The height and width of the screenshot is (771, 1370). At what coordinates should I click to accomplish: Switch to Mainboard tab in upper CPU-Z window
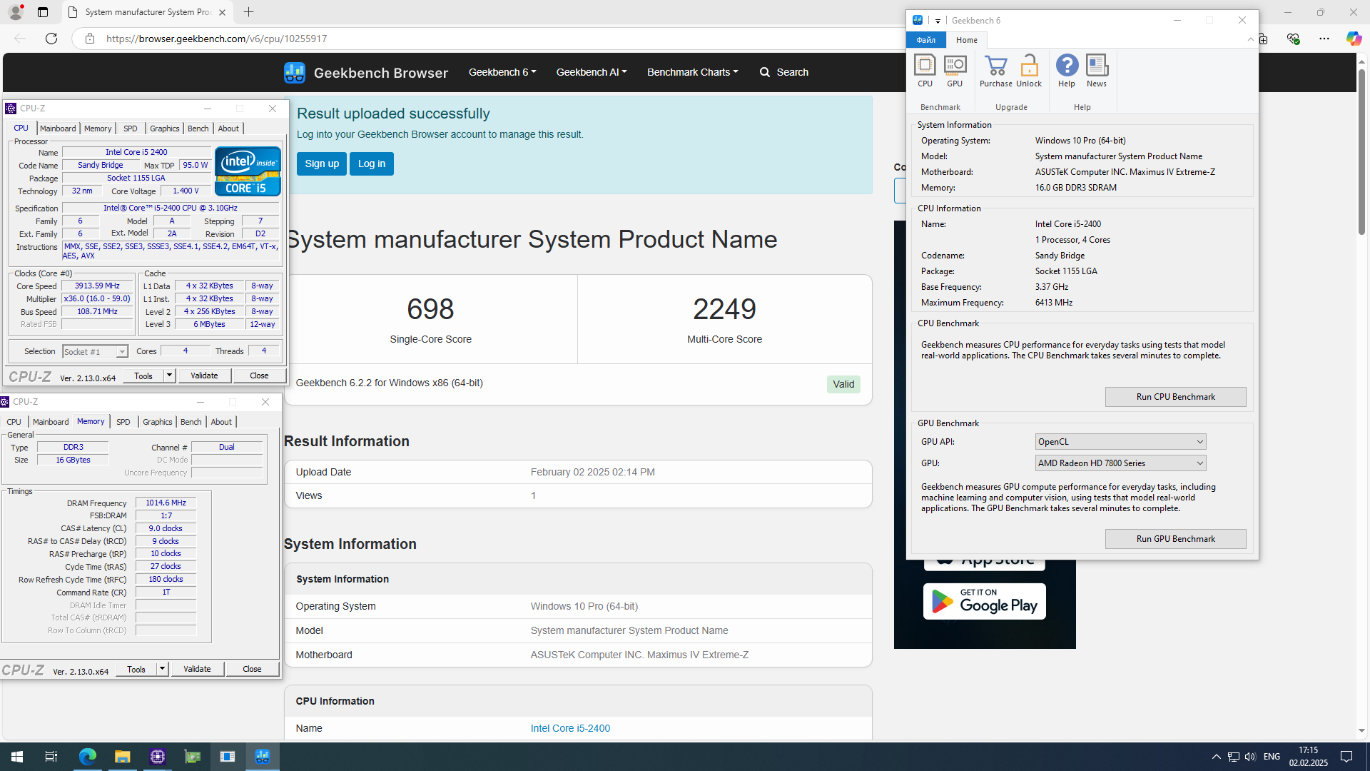(58, 128)
